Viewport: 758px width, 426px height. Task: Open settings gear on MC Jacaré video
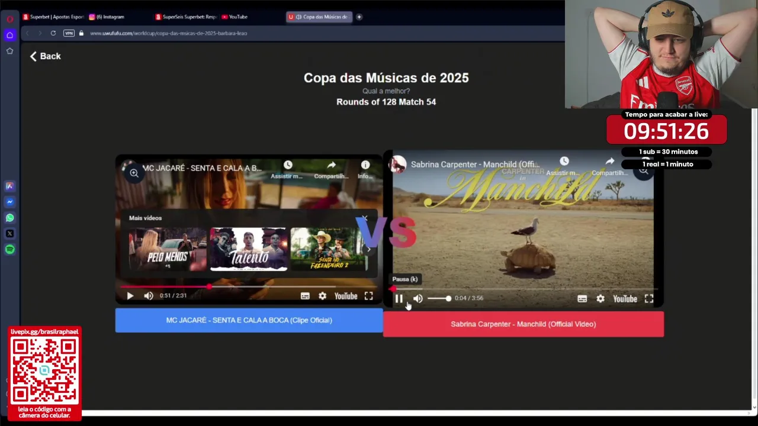point(322,296)
